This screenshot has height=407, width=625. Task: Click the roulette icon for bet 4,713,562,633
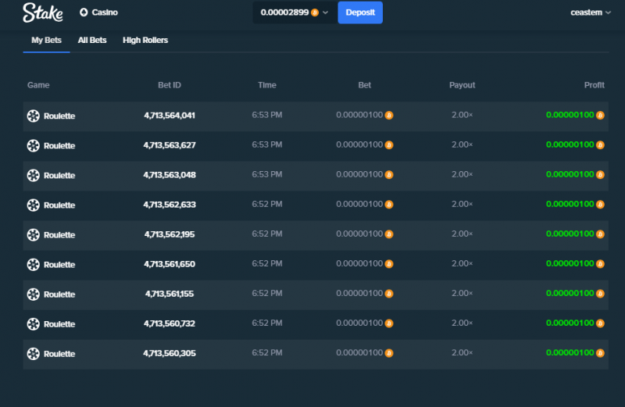[33, 205]
